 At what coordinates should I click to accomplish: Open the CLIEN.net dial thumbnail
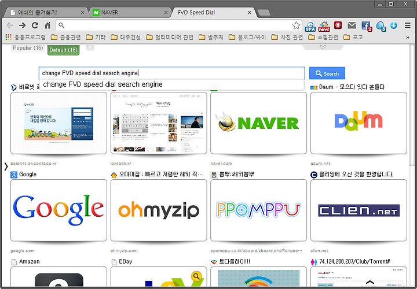[x=359, y=210]
